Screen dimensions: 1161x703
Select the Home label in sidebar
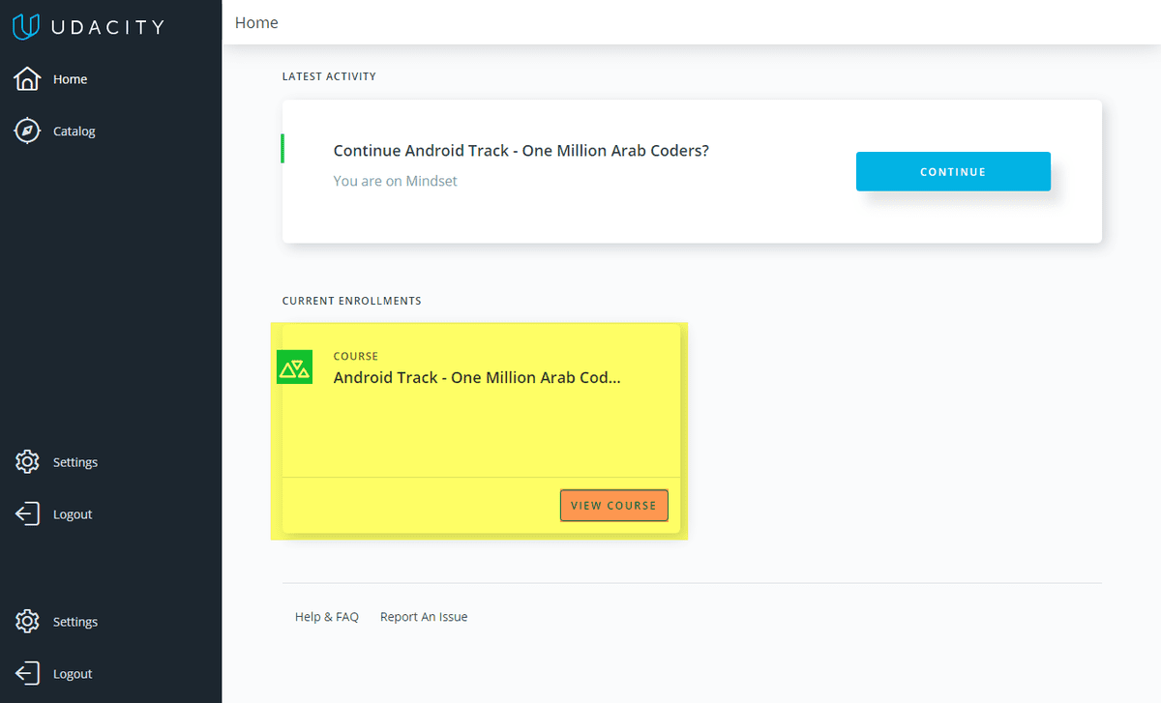click(70, 79)
